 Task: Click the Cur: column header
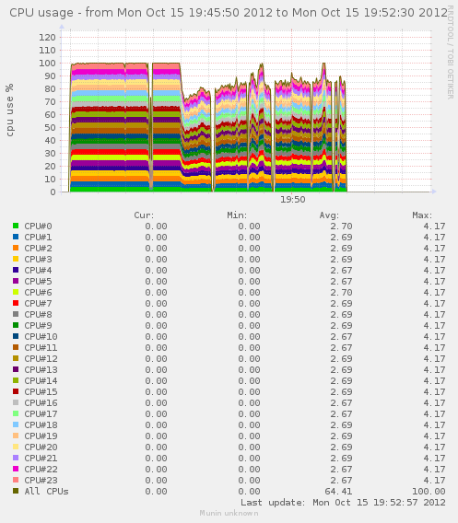tap(144, 215)
